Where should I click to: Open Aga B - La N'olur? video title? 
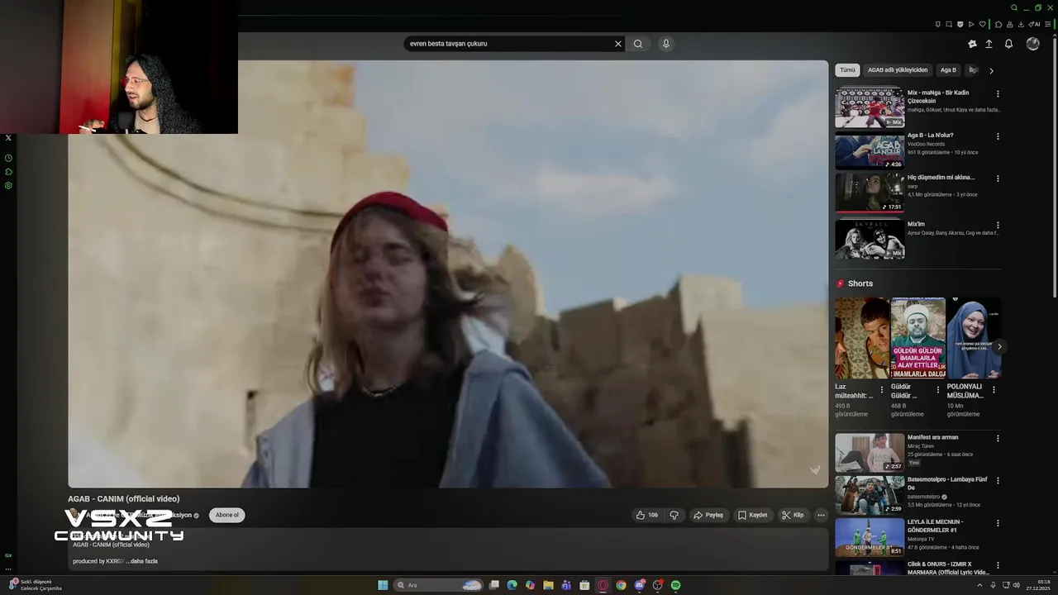(930, 135)
